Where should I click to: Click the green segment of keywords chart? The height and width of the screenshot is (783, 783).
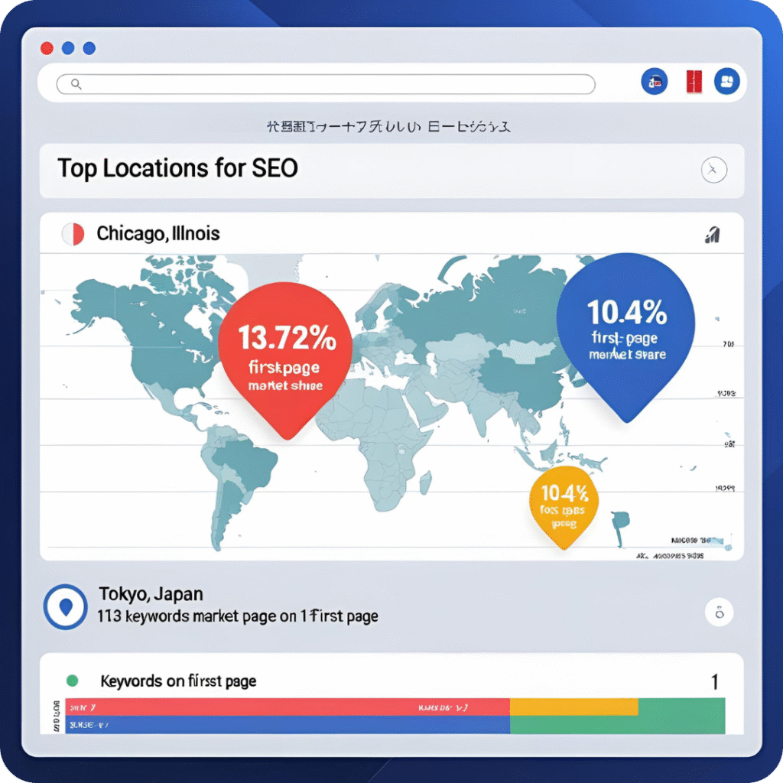coord(681,716)
